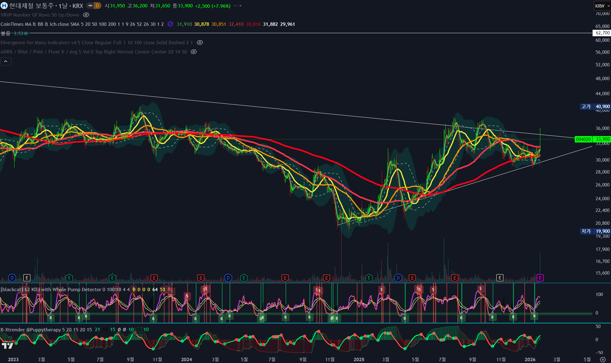Click the TradingView logo in the bottom corner
611x363 pixels.
[x=8, y=346]
